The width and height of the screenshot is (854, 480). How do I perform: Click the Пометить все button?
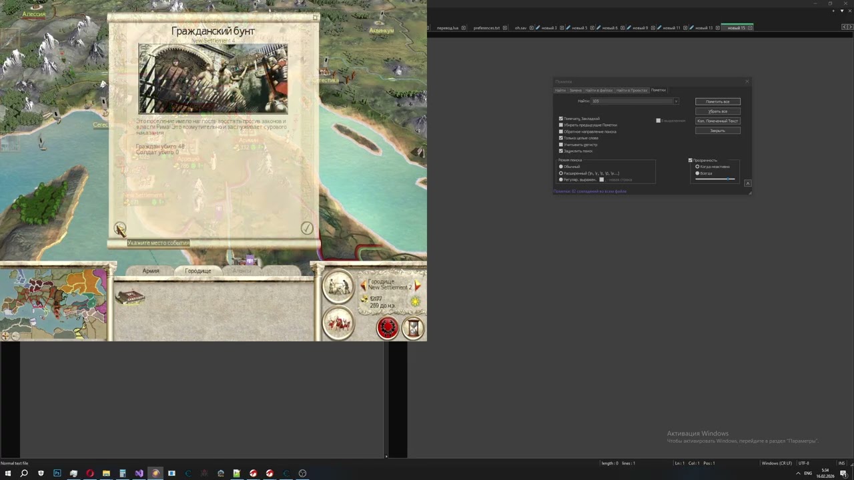click(718, 101)
